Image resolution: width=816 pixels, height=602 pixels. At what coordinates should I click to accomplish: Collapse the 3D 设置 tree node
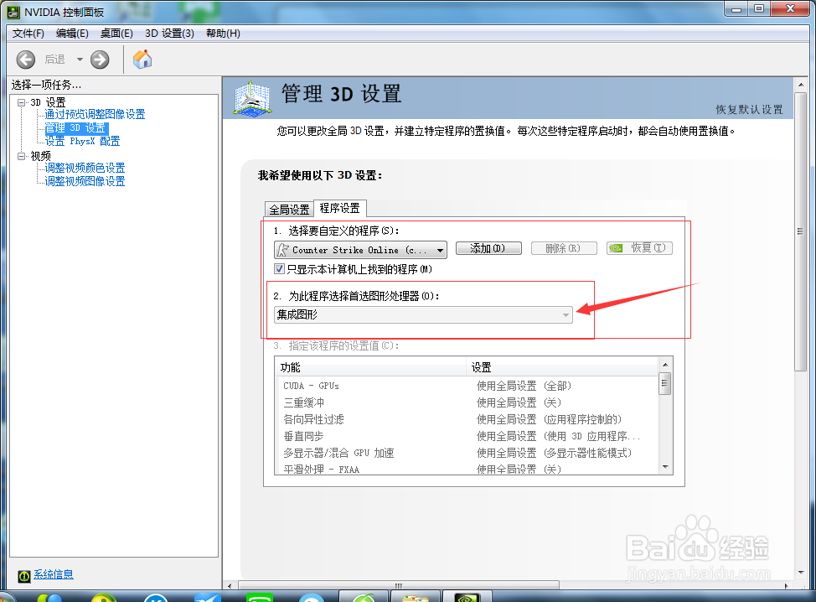coord(19,101)
